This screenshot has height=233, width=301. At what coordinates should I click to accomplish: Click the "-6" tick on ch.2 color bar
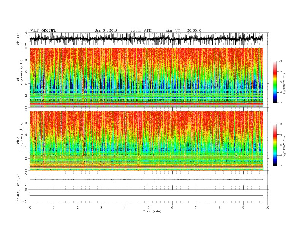[280, 155]
